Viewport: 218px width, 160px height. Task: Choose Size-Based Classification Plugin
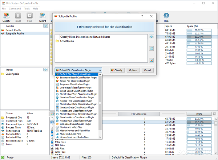(x=77, y=124)
